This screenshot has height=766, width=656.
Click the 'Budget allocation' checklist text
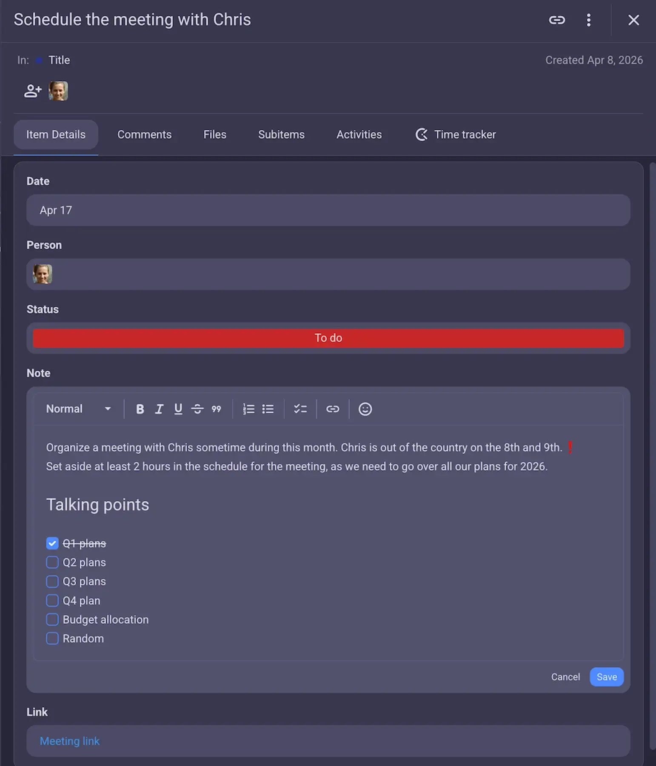coord(106,620)
